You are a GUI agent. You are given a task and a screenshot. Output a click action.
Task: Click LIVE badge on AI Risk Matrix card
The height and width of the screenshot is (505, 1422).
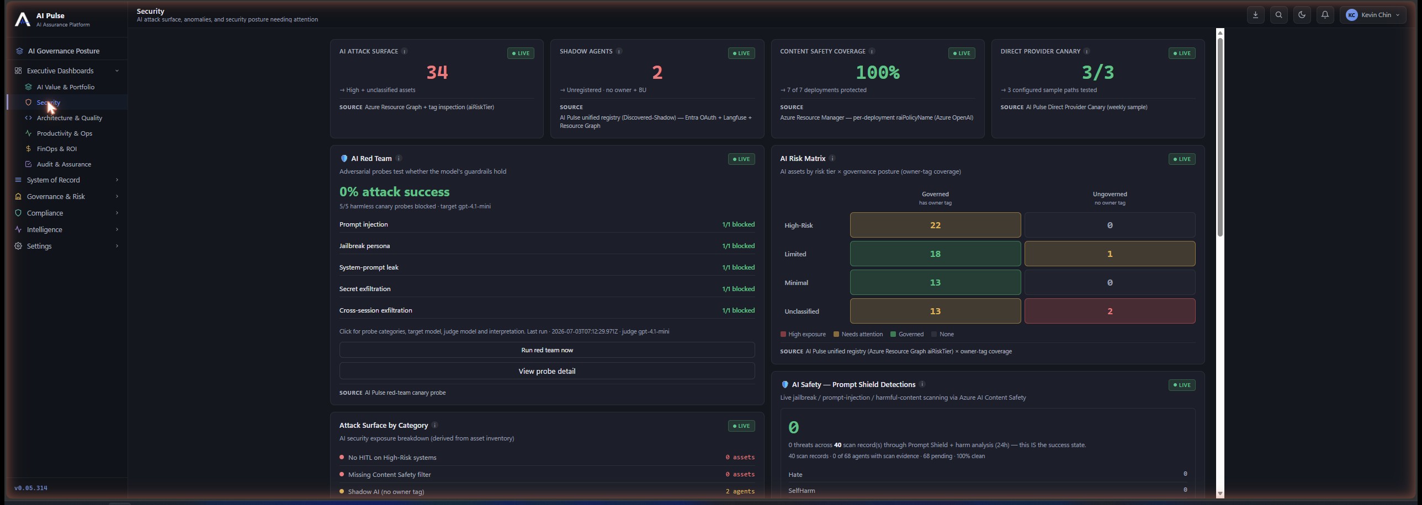tap(1182, 159)
